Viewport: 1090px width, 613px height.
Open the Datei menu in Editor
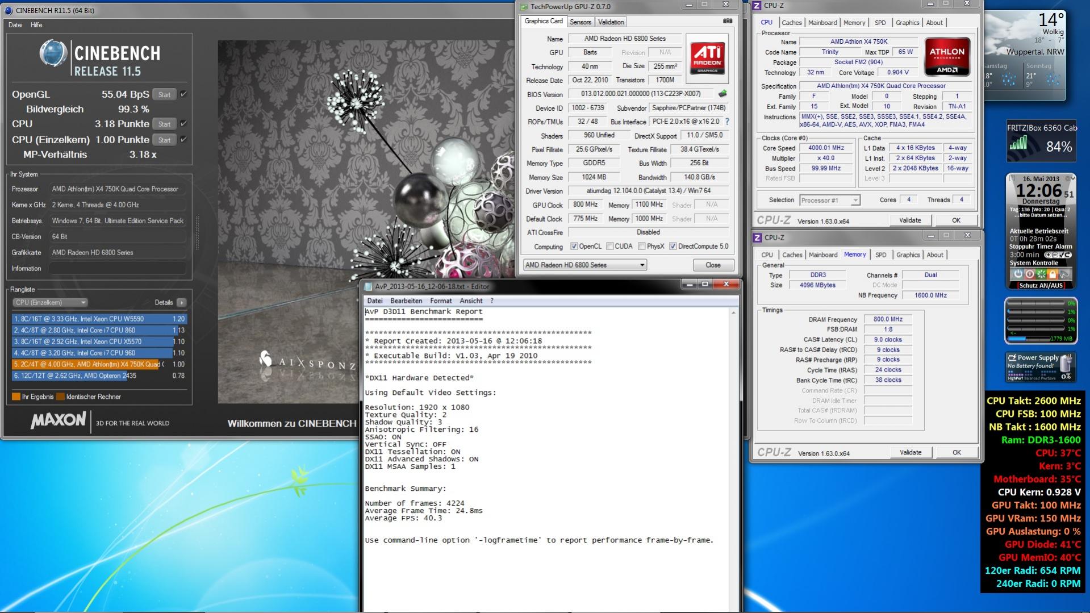point(375,301)
